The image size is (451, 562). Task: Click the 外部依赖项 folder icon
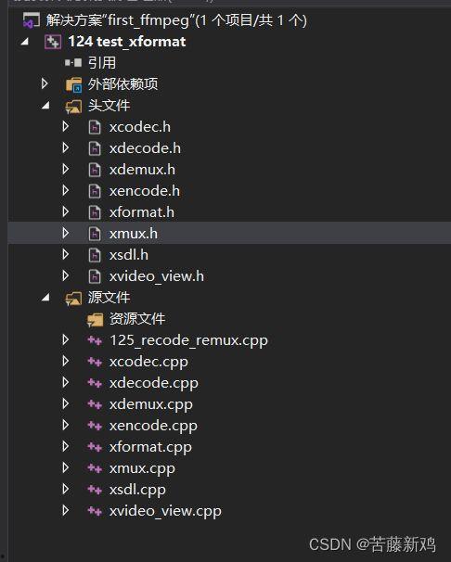click(x=73, y=84)
